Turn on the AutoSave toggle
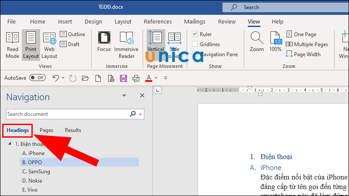The image size is (349, 196). tap(38, 78)
